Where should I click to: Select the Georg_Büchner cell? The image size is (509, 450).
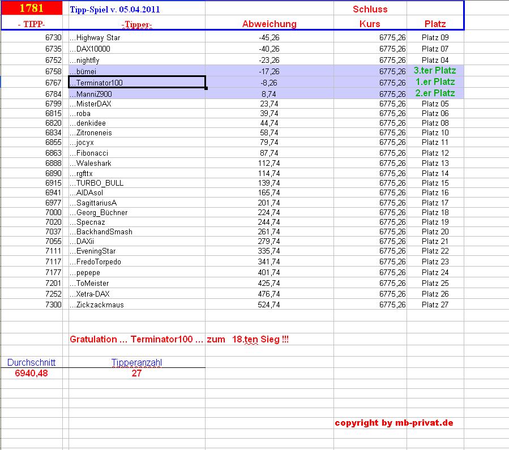pyautogui.click(x=136, y=212)
